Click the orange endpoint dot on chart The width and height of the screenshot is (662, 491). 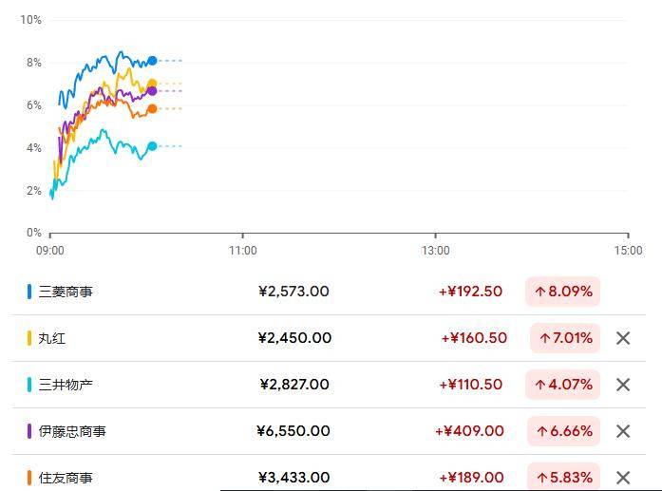[x=152, y=109]
